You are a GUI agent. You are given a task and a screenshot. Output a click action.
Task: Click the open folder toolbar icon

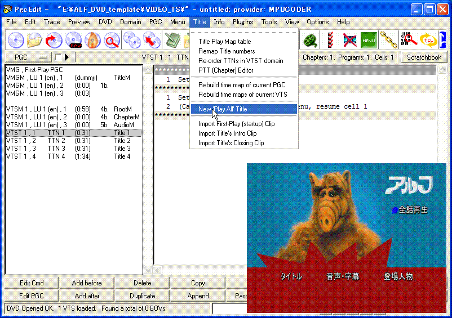(x=34, y=40)
